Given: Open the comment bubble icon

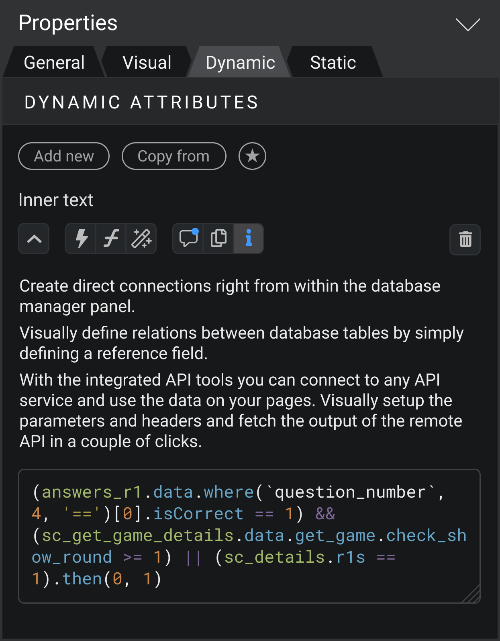Looking at the screenshot, I should click(188, 239).
